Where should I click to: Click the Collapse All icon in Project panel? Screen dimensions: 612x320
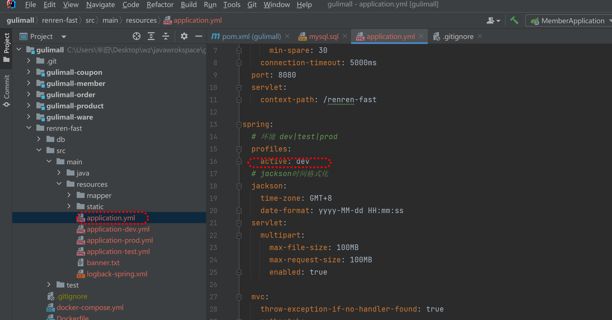(x=166, y=36)
